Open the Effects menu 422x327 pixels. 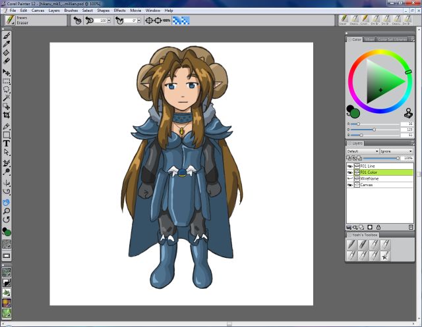[119, 11]
